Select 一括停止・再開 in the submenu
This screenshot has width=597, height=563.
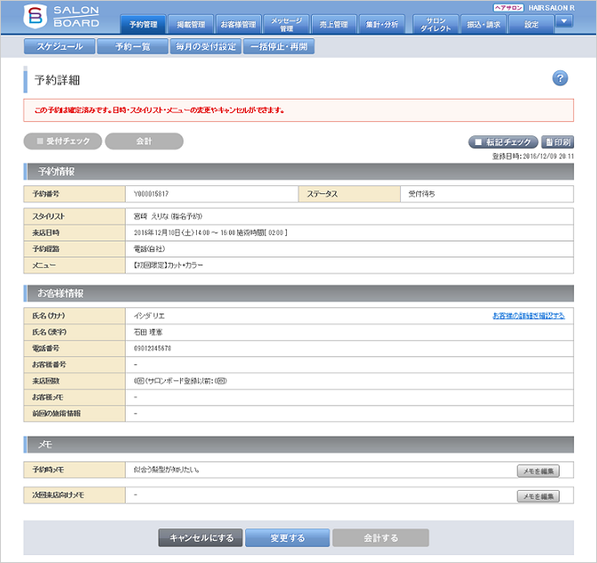pos(279,46)
